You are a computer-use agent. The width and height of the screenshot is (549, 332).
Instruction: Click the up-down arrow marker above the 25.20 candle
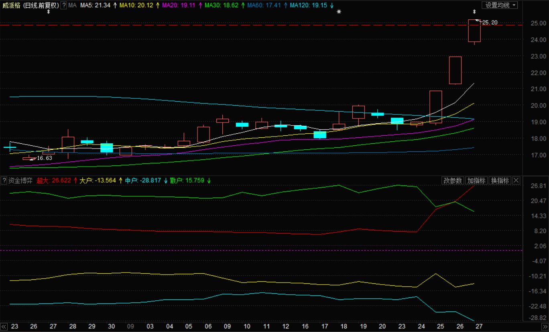[474, 12]
